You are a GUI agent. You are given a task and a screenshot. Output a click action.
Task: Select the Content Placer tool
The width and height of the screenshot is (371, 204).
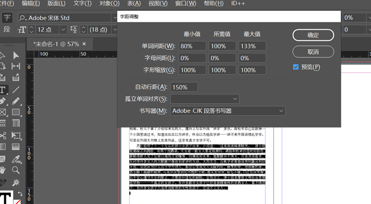tap(16, 78)
